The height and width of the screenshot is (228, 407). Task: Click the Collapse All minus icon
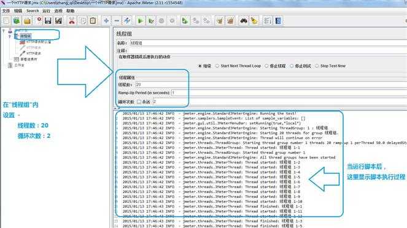(117, 21)
